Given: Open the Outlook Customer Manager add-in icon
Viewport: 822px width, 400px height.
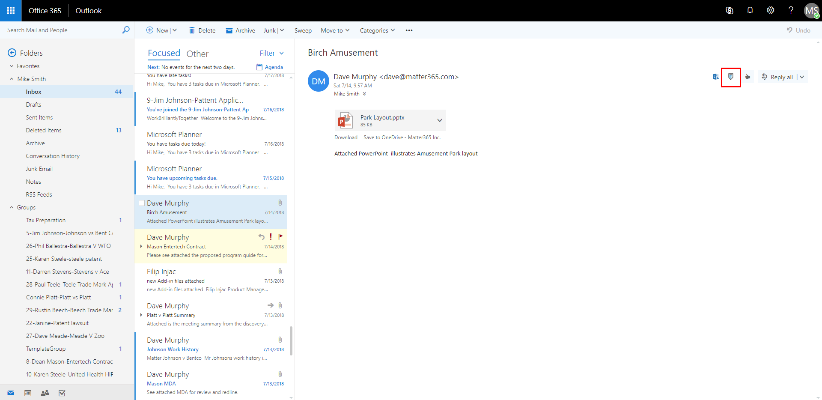Looking at the screenshot, I should (x=715, y=77).
